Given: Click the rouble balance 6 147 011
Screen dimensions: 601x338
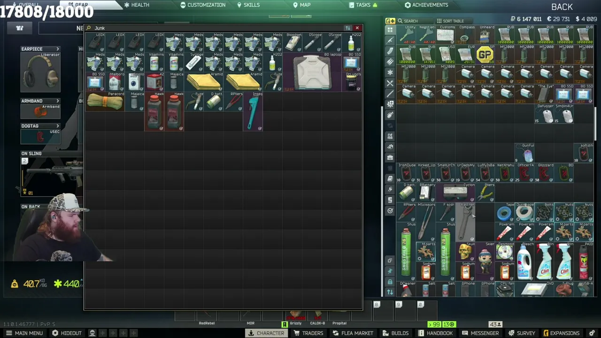Looking at the screenshot, I should point(526,19).
